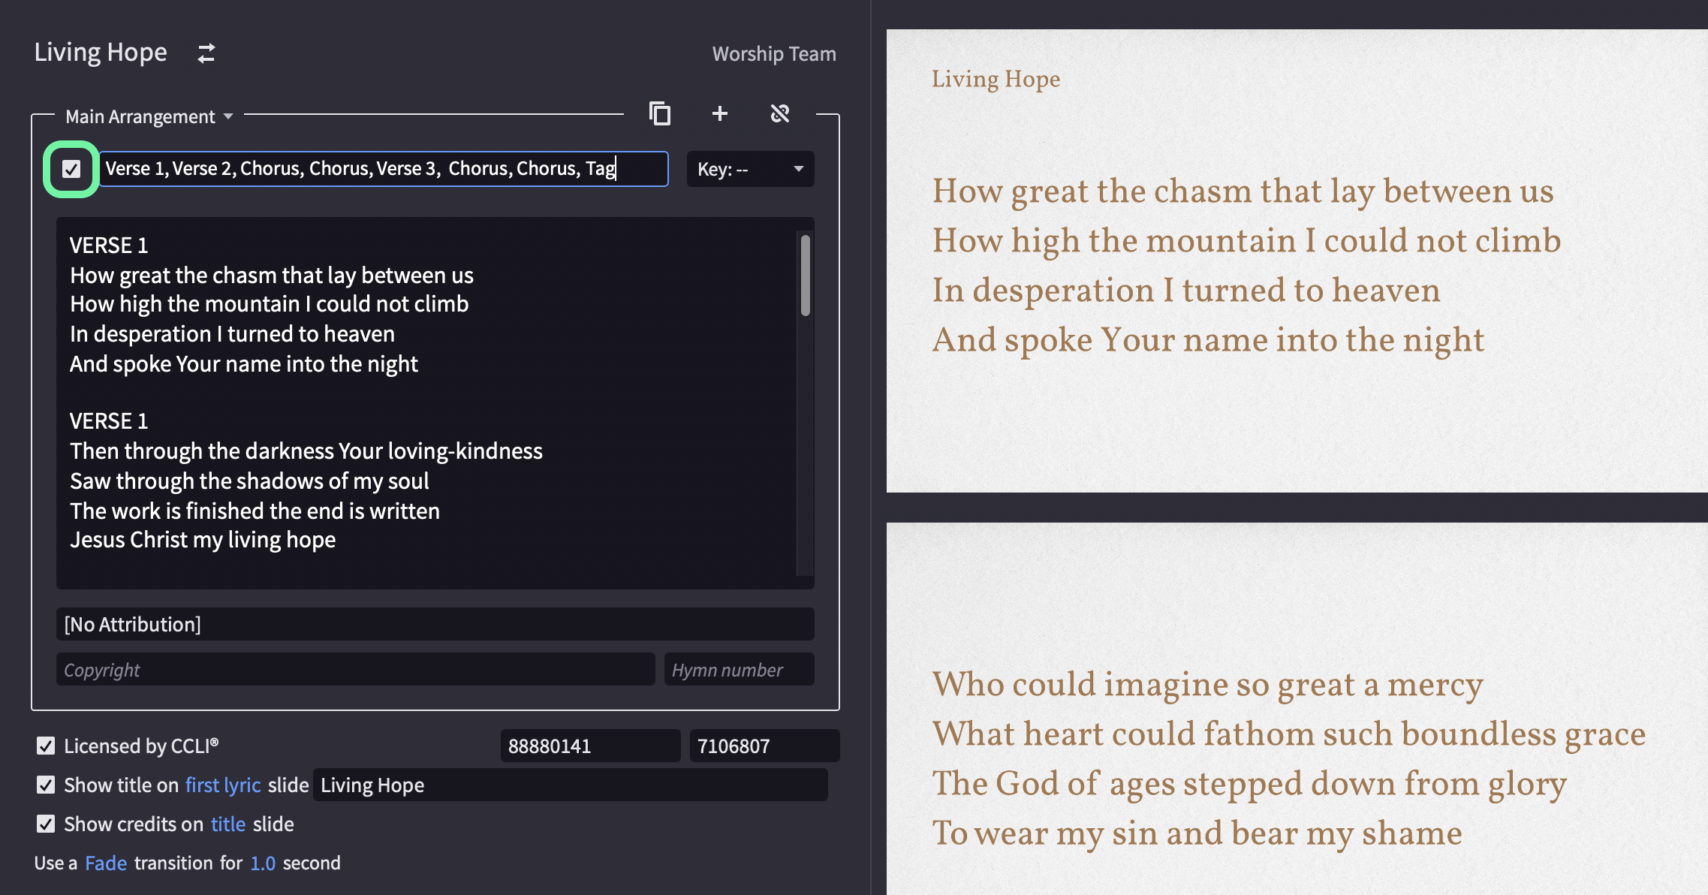Screen dimensions: 1708x895
Task: Click the 1.0 second duration link
Action: point(263,863)
